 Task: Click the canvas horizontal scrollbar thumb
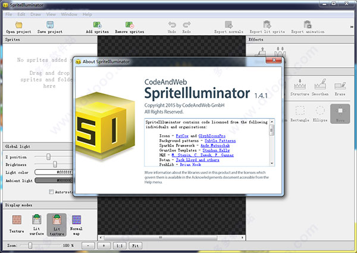tap(161, 238)
